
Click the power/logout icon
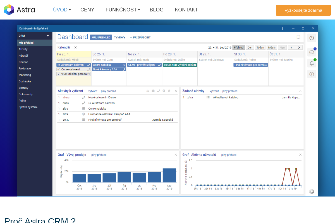312,38
